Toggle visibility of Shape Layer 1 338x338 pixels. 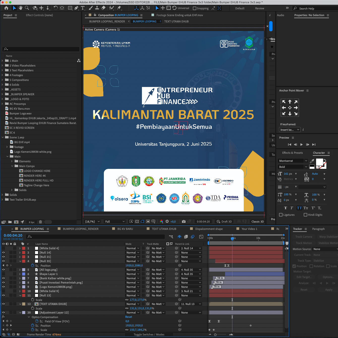pos(3,274)
